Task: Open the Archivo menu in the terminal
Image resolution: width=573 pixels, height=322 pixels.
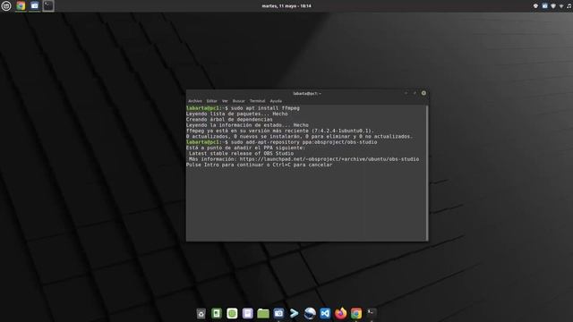Action: point(195,101)
